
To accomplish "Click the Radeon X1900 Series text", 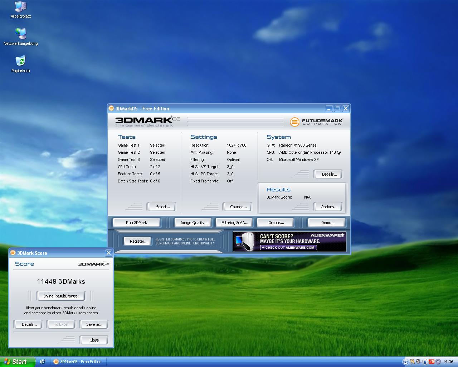I will coord(298,145).
